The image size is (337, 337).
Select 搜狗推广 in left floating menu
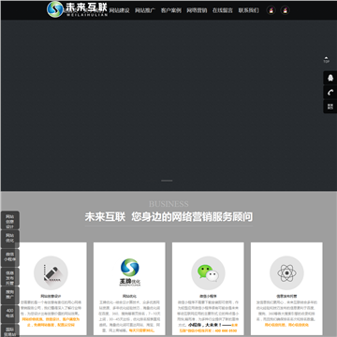(10, 295)
